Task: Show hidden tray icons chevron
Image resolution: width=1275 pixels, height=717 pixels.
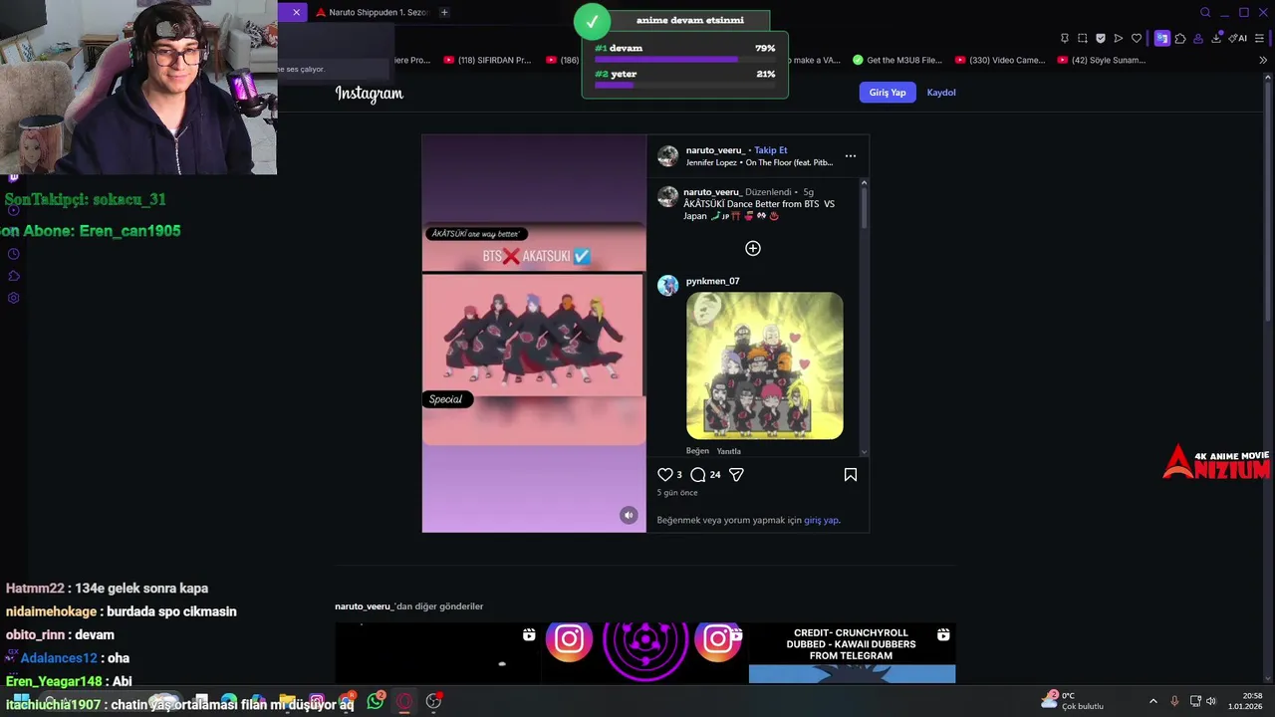Action: tap(1153, 701)
